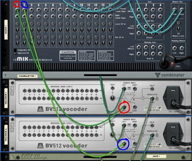
Task: Click Mixer channel 12 left audio input jack
Action: point(96,10)
